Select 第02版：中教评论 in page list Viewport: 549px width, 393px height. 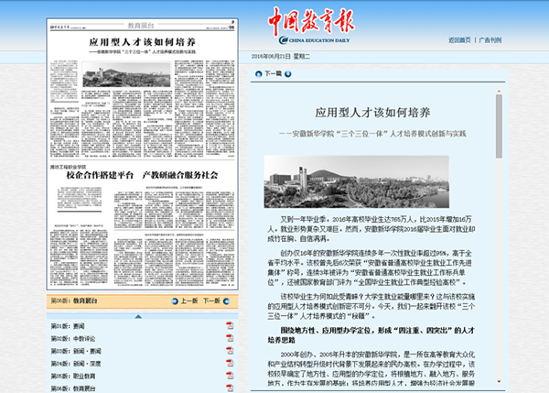77,338
